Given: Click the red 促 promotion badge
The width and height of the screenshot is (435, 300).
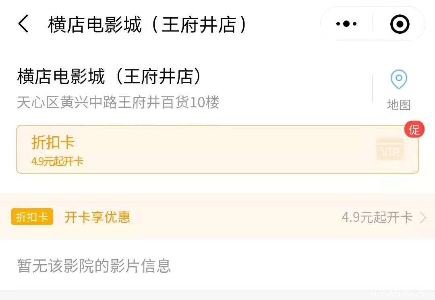Looking at the screenshot, I should pyautogui.click(x=414, y=129).
